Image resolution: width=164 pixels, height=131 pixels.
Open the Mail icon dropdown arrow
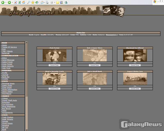click(x=44, y=2)
